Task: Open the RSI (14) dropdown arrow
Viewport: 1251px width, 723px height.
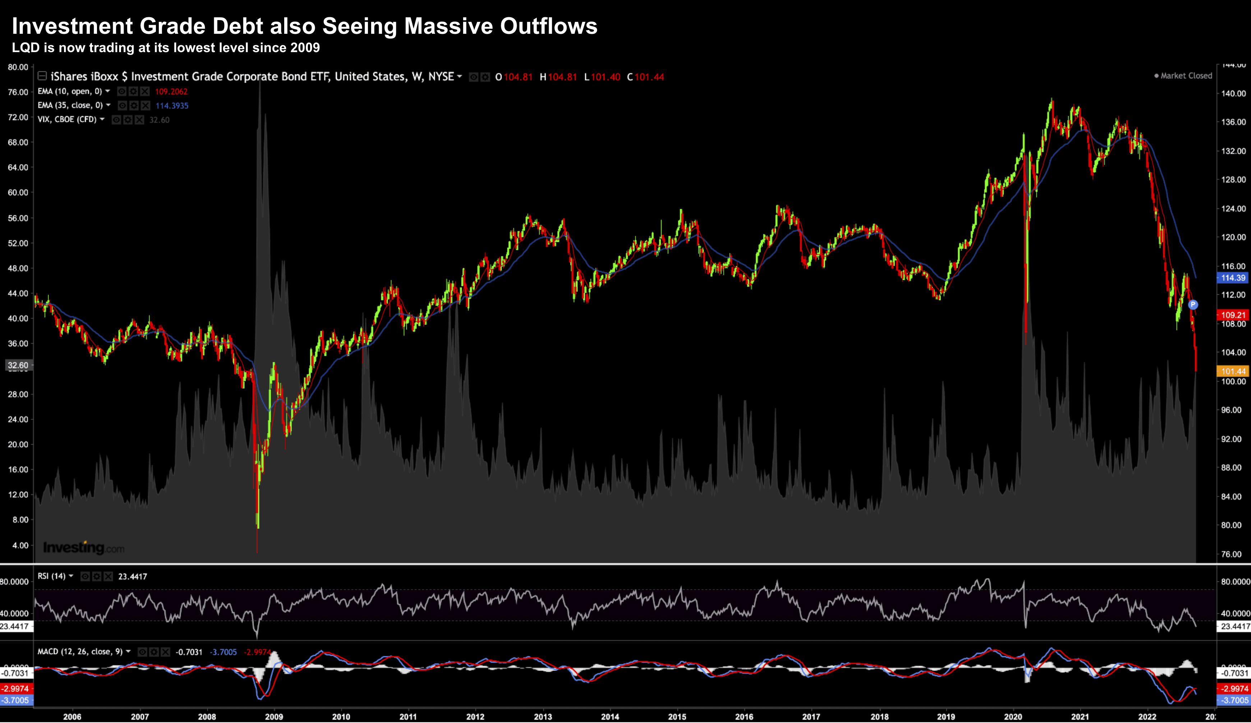Action: (x=71, y=576)
